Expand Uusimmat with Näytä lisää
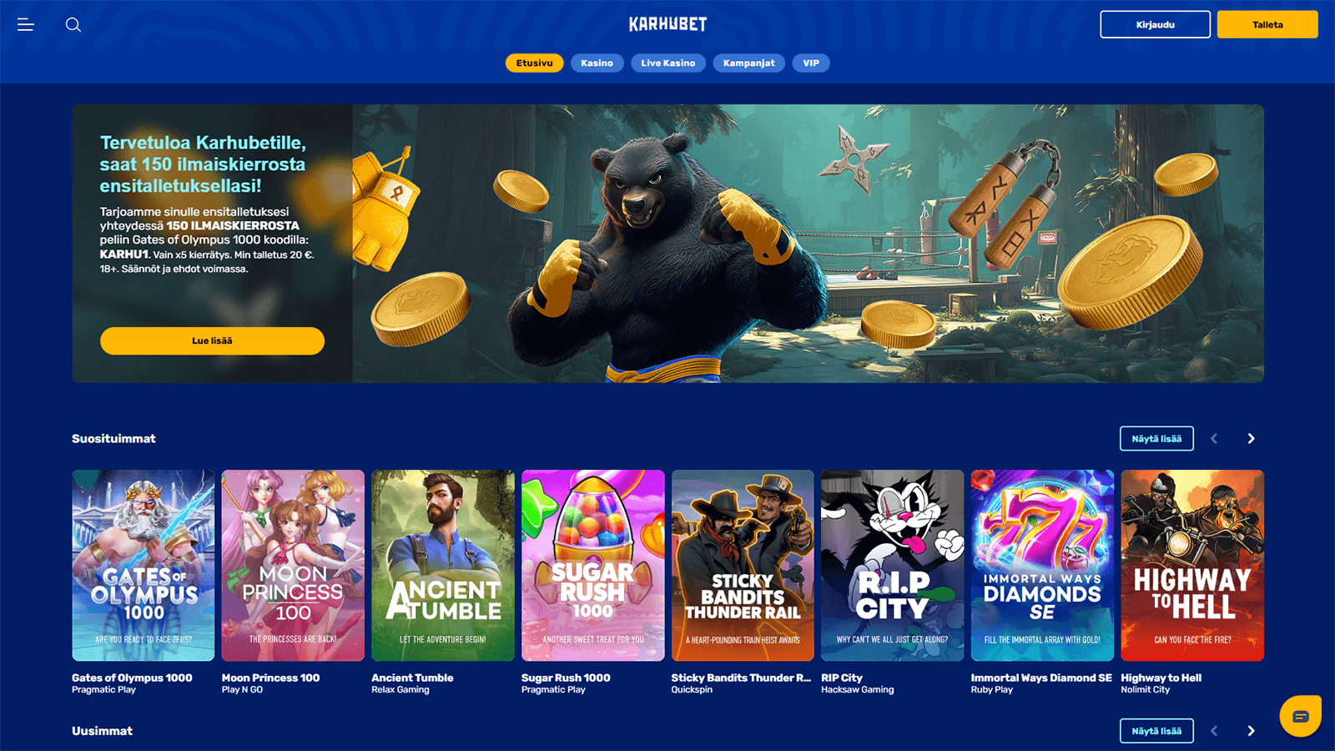 click(1156, 731)
